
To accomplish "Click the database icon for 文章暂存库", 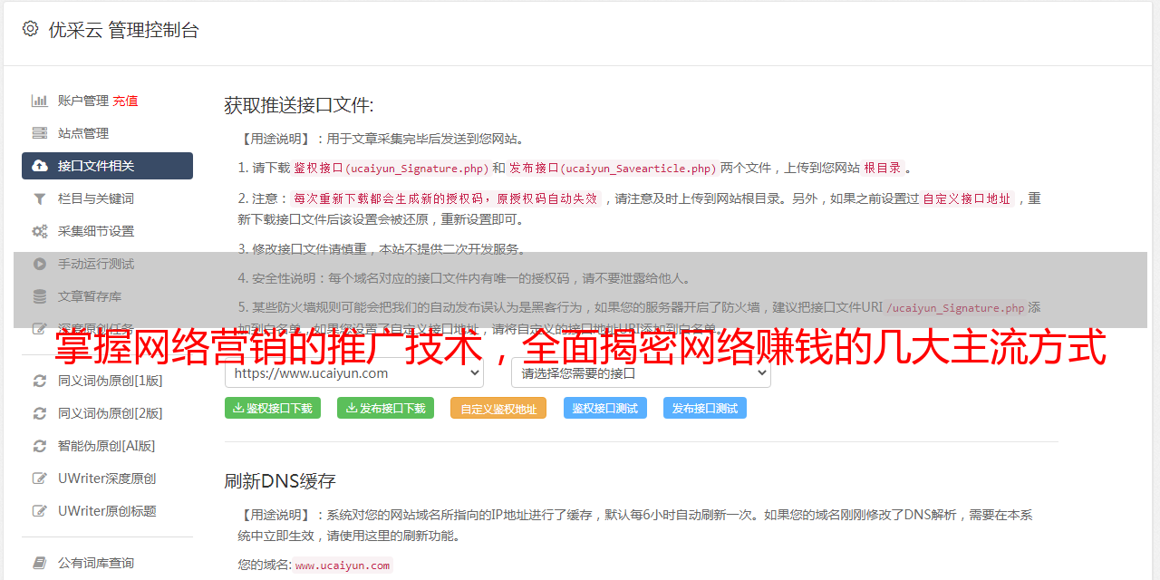I will tap(40, 296).
